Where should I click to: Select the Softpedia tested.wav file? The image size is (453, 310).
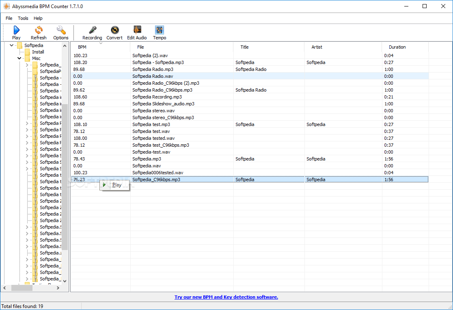[x=153, y=139]
